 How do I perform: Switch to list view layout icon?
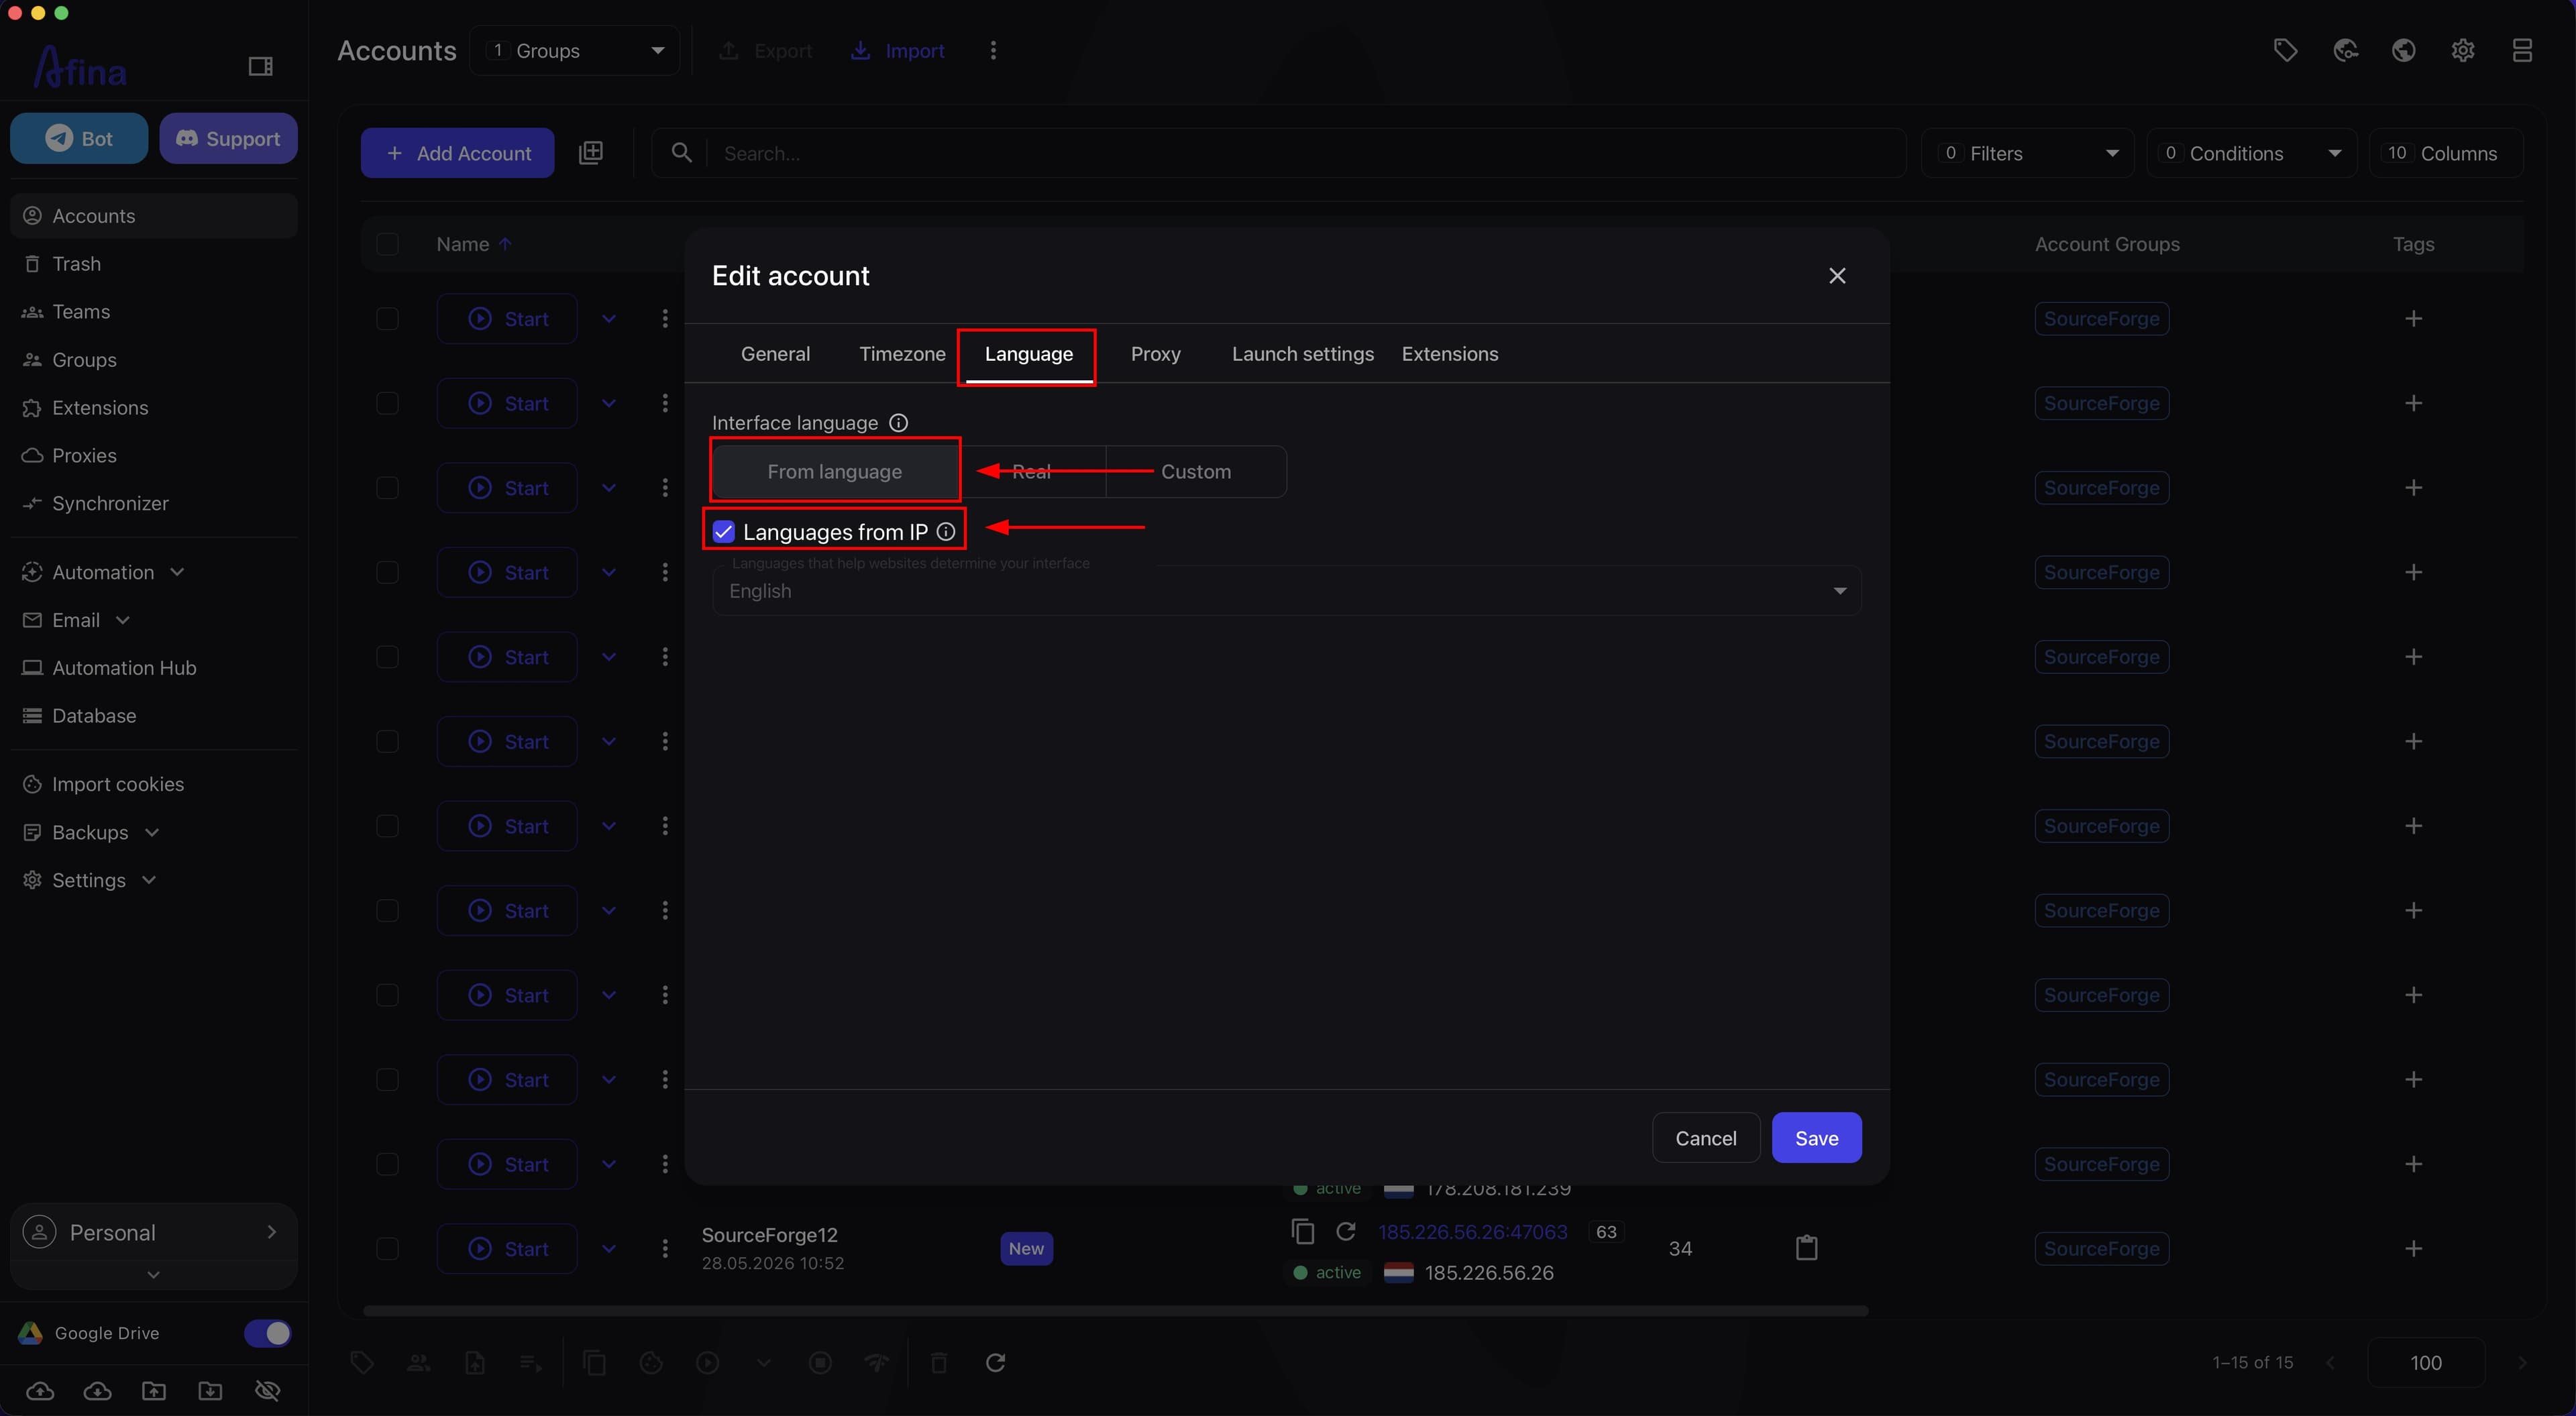[2522, 50]
